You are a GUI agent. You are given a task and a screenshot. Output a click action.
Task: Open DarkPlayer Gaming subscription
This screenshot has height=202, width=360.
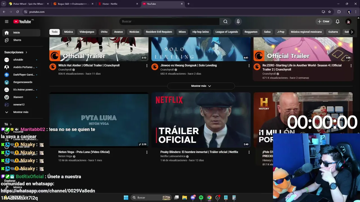21,75
